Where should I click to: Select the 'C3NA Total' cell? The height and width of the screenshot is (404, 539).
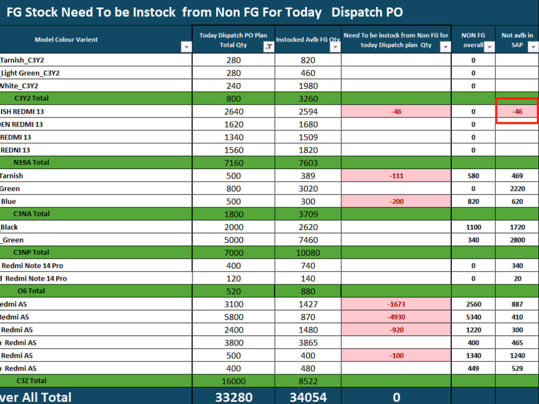pos(95,214)
